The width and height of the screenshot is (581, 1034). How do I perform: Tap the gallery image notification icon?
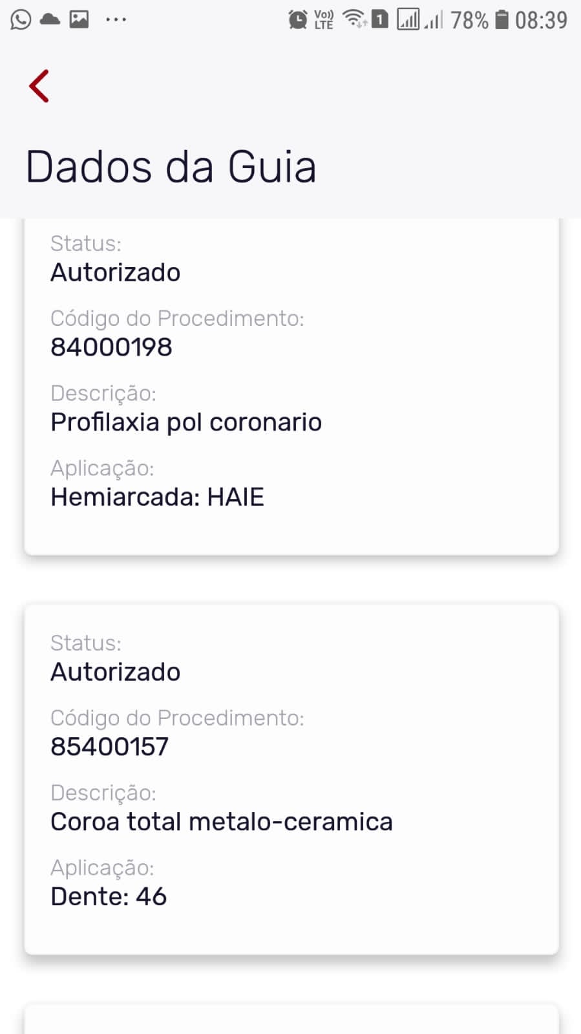79,19
